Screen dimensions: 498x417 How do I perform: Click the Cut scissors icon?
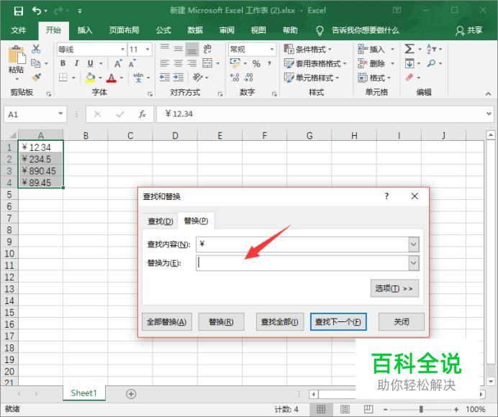tap(36, 49)
